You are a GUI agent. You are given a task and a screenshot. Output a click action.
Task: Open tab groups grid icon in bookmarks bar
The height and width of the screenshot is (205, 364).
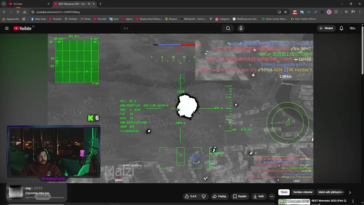(x=24, y=19)
